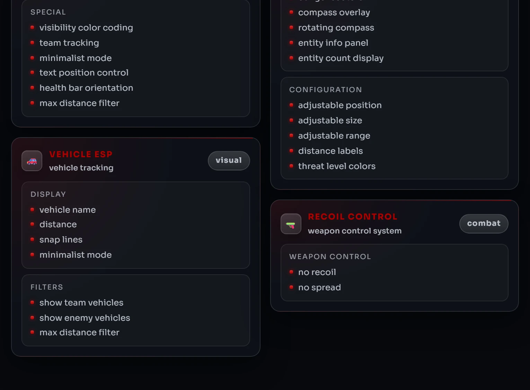Select the vehicle name display item

[x=68, y=210]
